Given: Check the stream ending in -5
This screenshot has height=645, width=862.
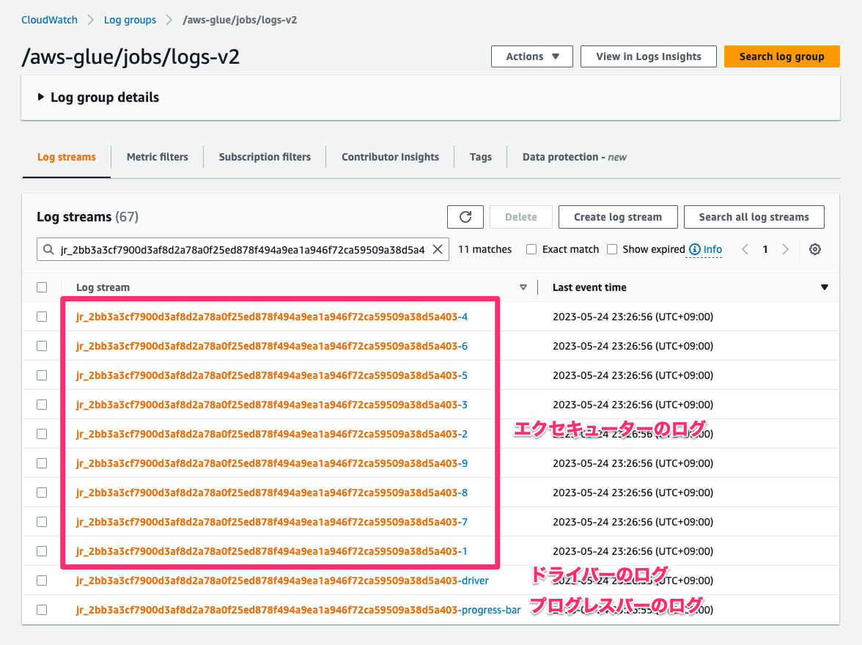Looking at the screenshot, I should (42, 375).
